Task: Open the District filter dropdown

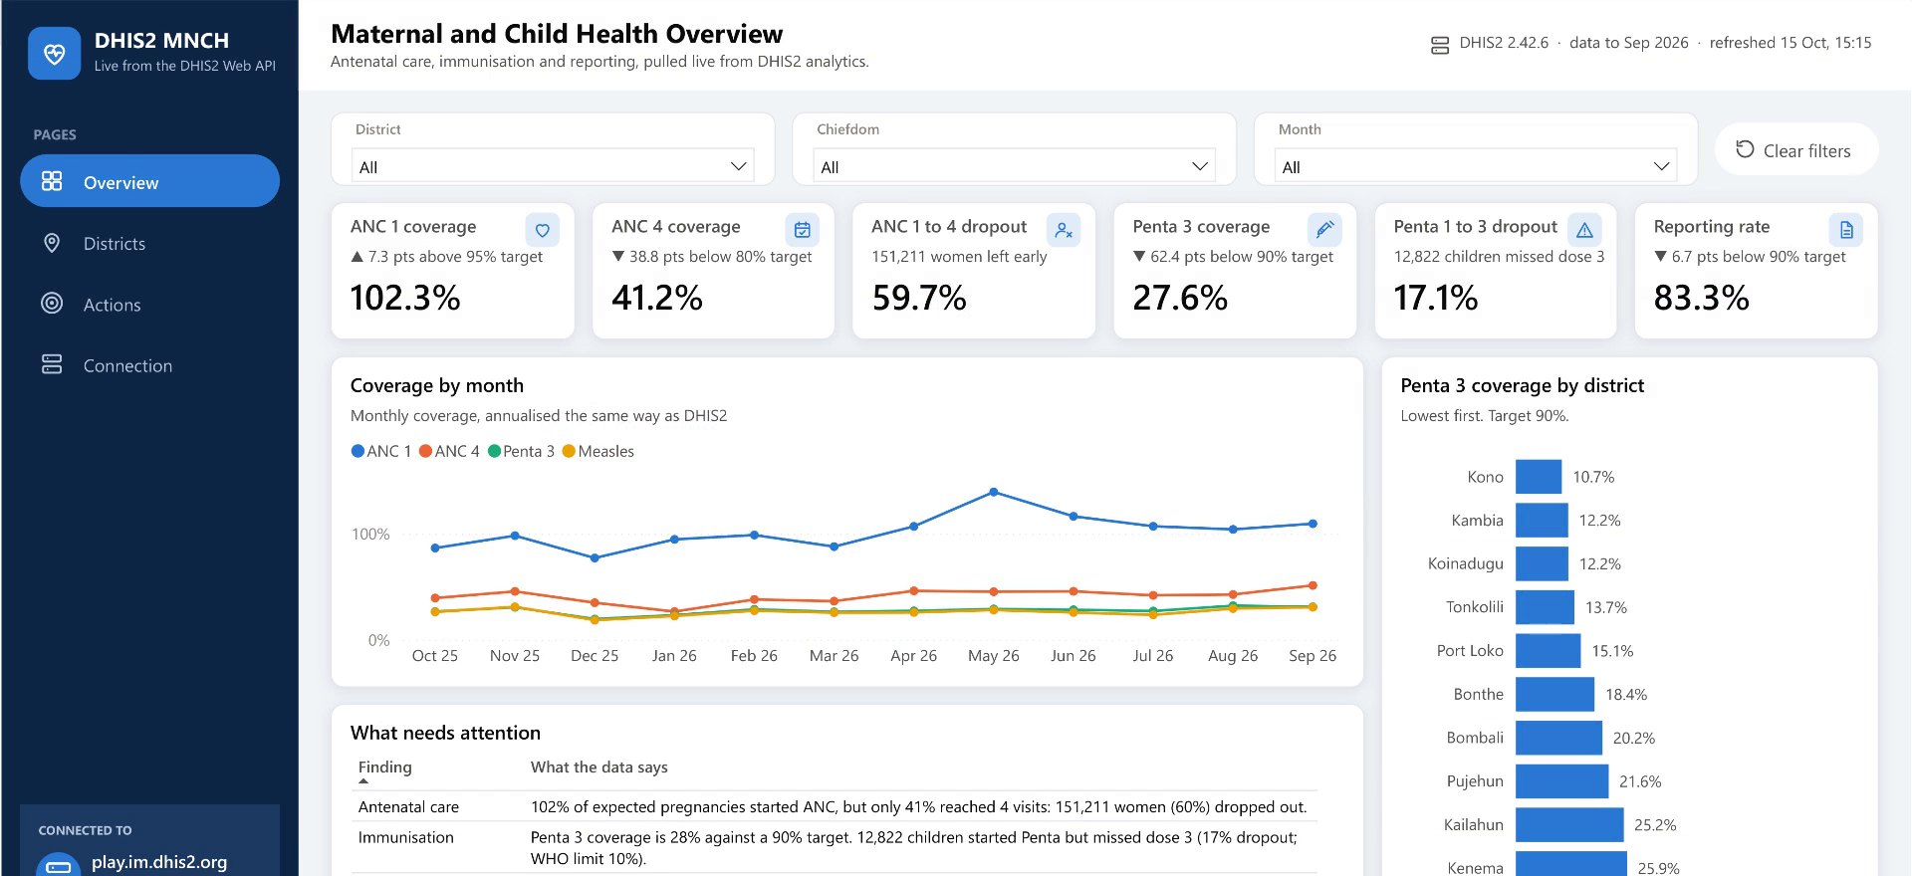Action: pyautogui.click(x=553, y=166)
